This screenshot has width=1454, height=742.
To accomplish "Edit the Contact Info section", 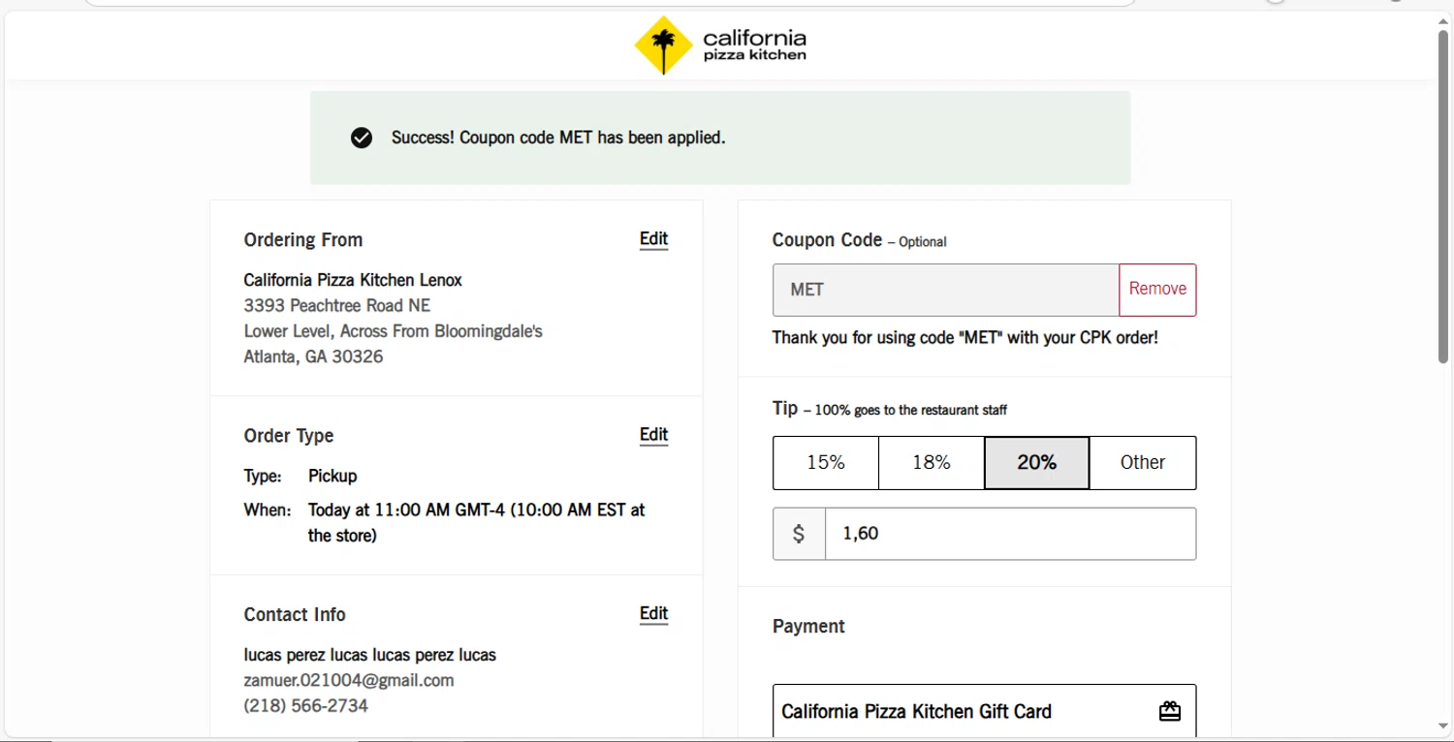I will point(653,614).
